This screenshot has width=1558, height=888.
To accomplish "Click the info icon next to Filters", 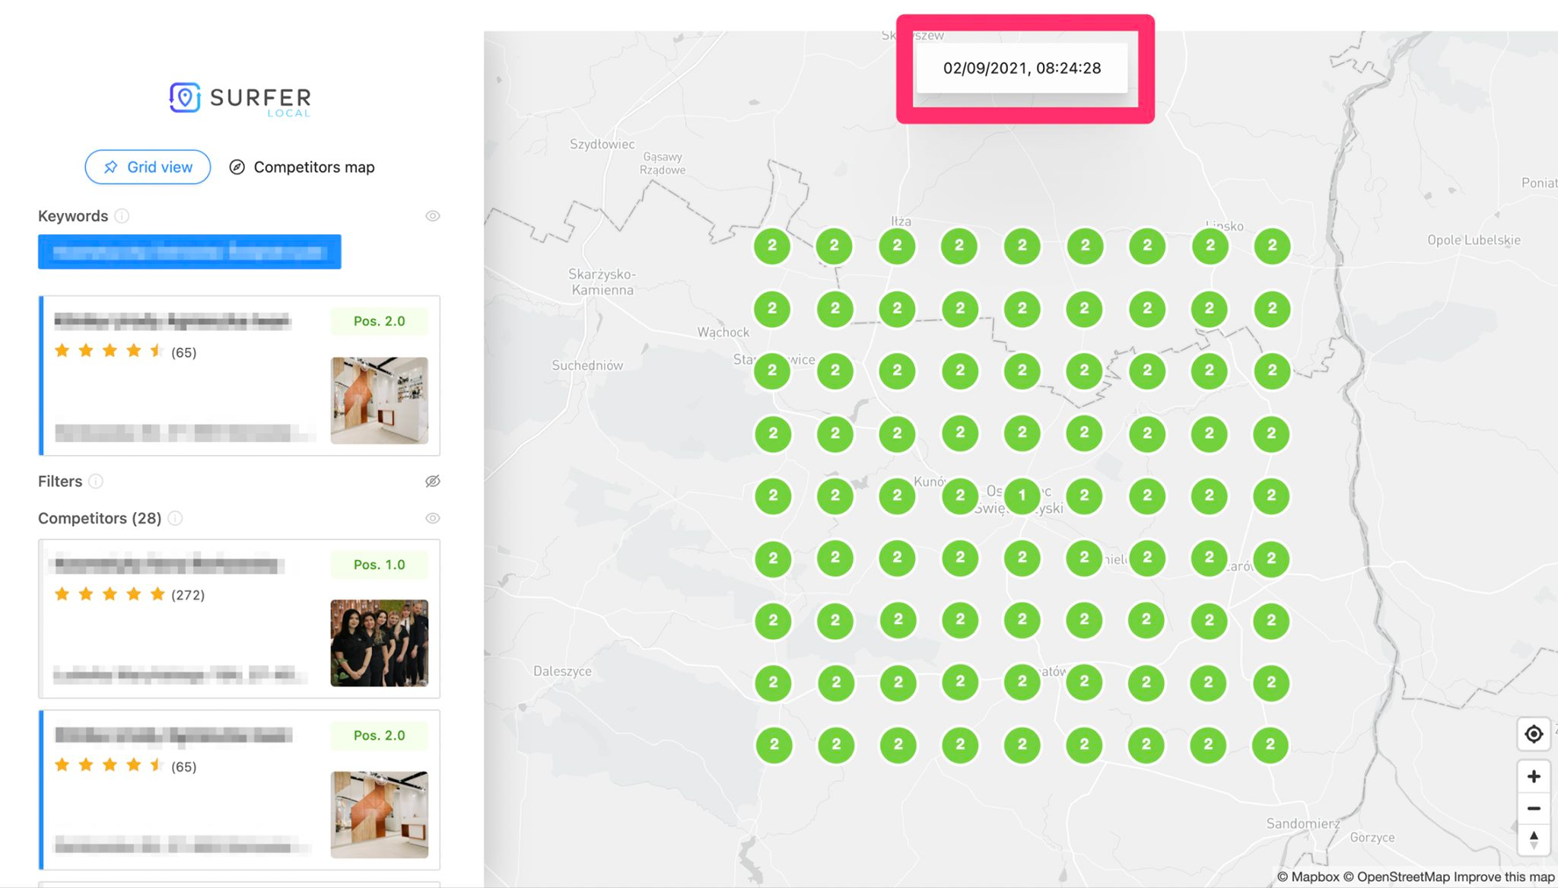I will (x=96, y=482).
